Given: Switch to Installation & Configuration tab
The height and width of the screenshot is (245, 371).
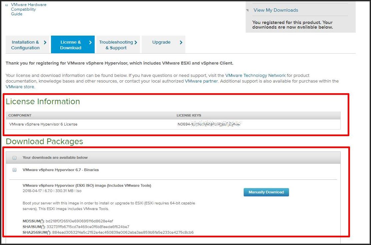Looking at the screenshot, I should pos(27,45).
